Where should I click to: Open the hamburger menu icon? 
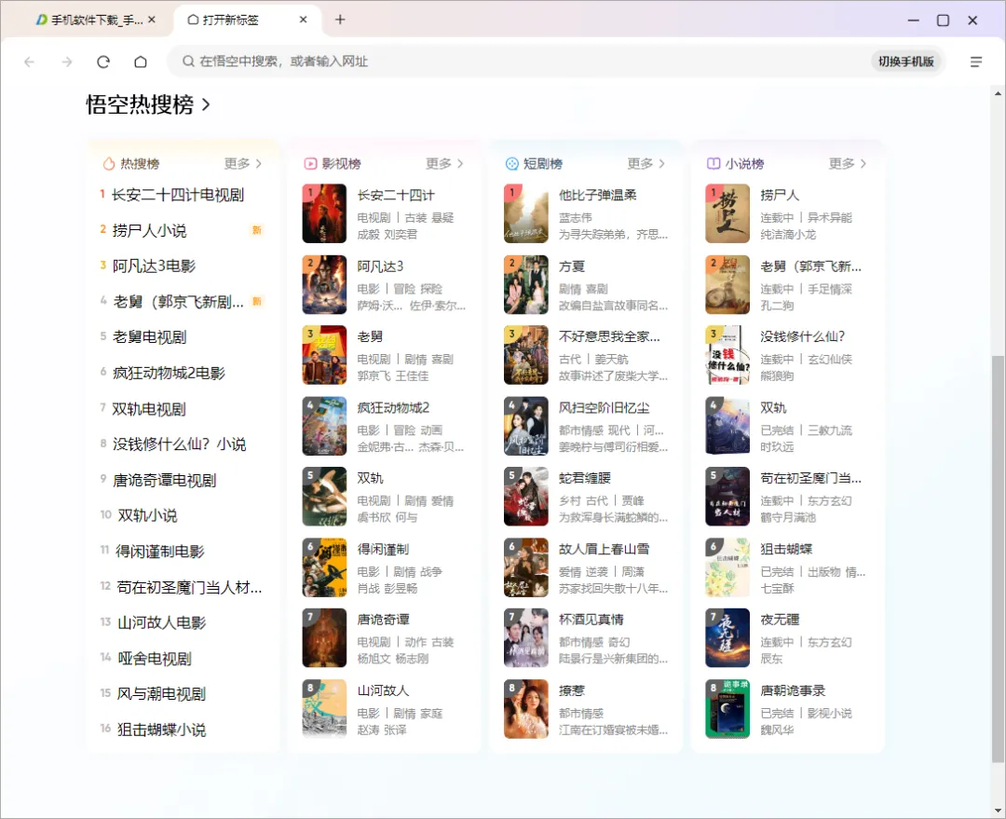(976, 61)
